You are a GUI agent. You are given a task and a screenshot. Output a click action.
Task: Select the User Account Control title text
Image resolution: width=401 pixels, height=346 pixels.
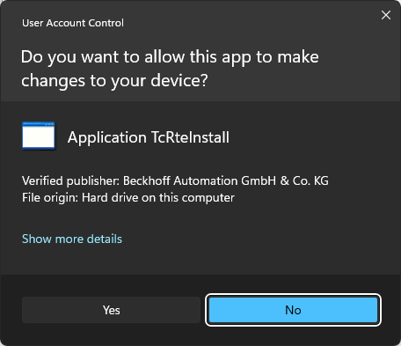[x=73, y=23]
